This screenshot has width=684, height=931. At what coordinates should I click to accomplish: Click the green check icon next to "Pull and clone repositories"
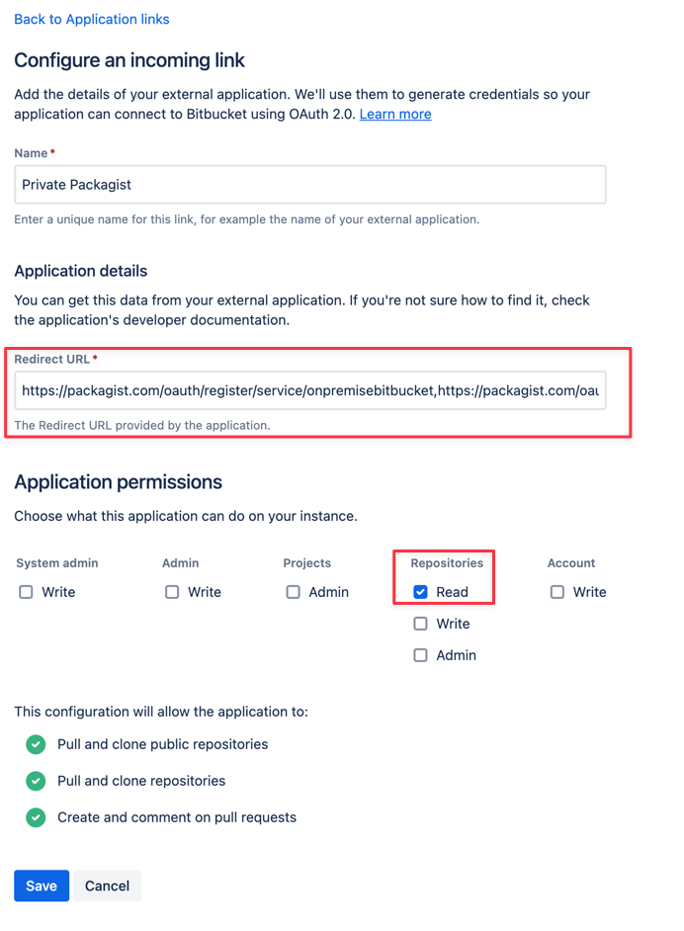click(36, 781)
